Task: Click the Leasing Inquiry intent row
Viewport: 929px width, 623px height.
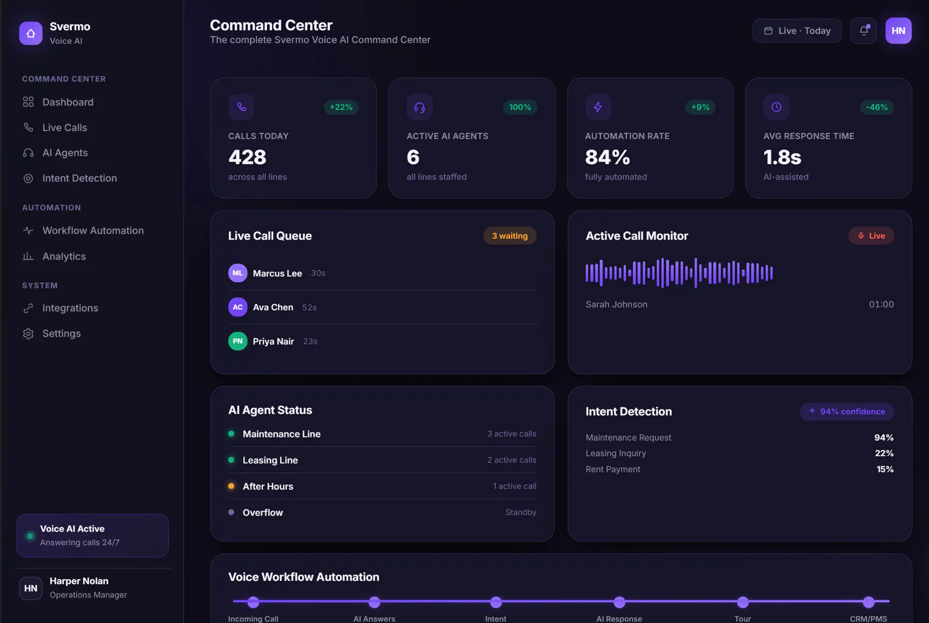Action: pyautogui.click(x=740, y=453)
